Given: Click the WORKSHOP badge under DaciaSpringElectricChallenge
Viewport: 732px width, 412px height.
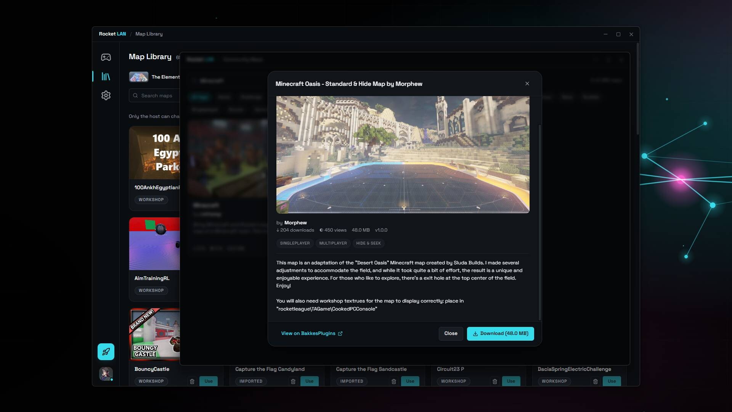Looking at the screenshot, I should [554, 381].
